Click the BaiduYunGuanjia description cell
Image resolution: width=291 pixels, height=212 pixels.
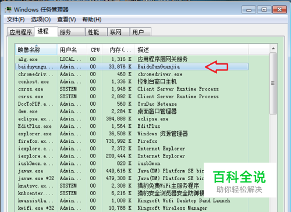point(159,67)
